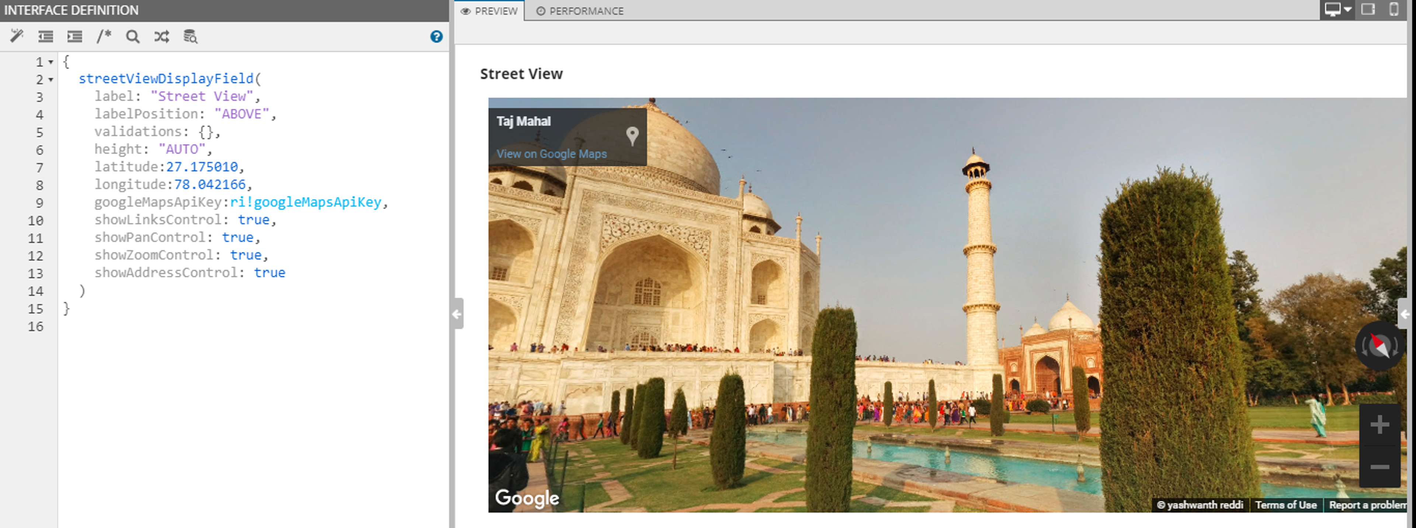Click true value of showAddressControl

click(269, 272)
